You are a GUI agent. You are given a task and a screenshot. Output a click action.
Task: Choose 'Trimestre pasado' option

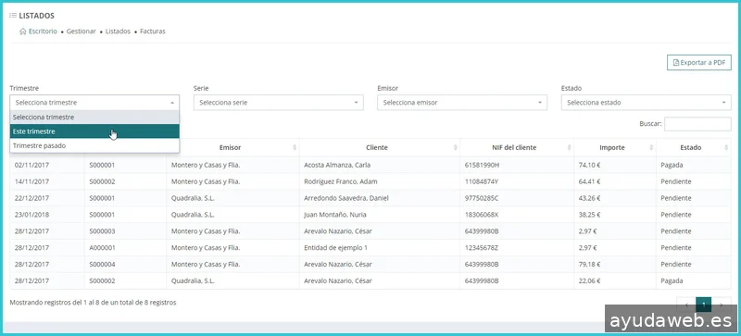[x=94, y=145]
